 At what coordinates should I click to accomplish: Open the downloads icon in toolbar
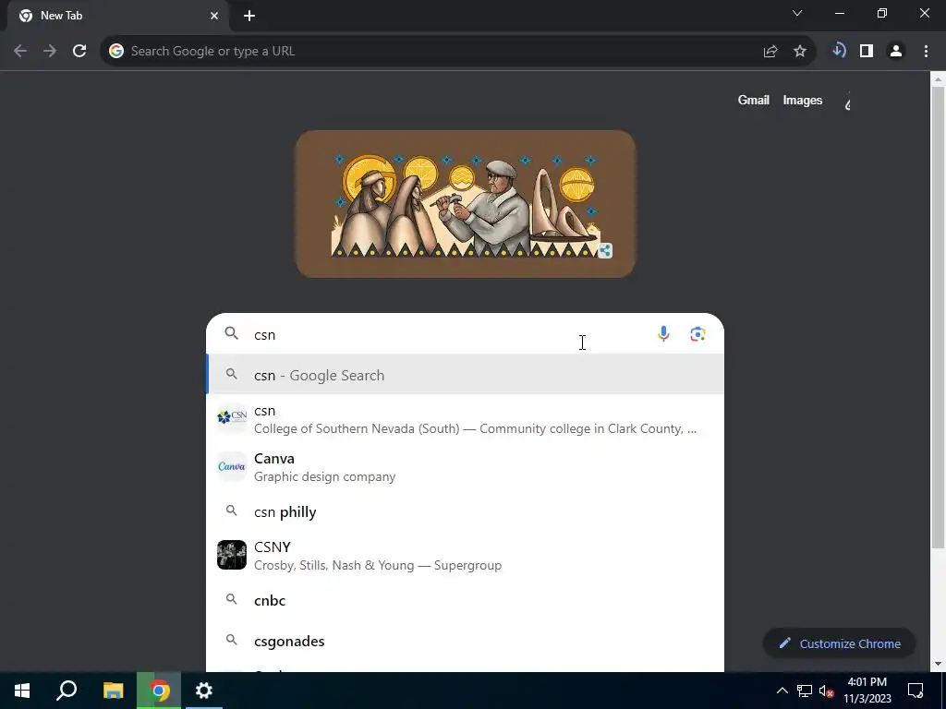tap(839, 51)
